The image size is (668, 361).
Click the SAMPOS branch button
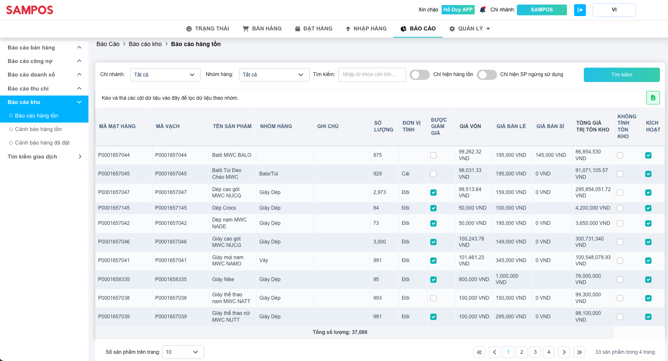542,10
